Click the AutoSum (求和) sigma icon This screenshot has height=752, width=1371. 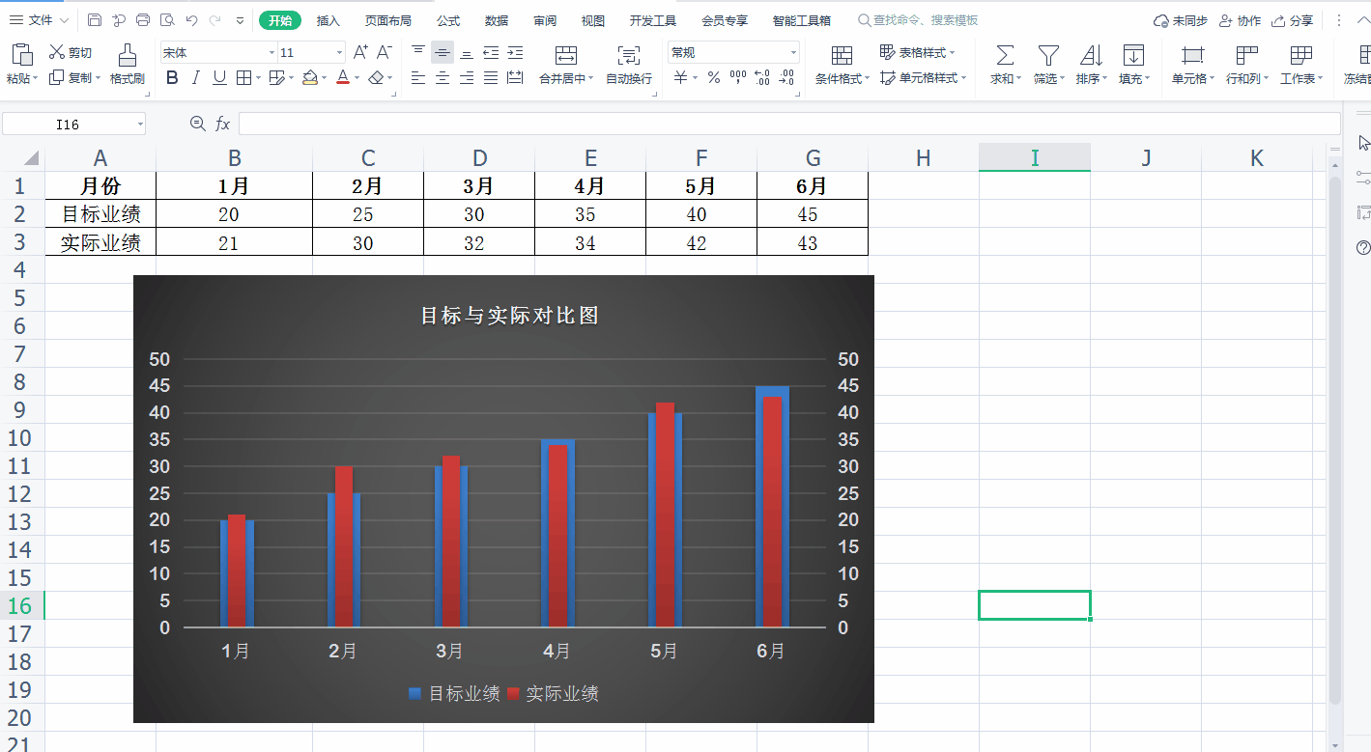tap(1005, 55)
